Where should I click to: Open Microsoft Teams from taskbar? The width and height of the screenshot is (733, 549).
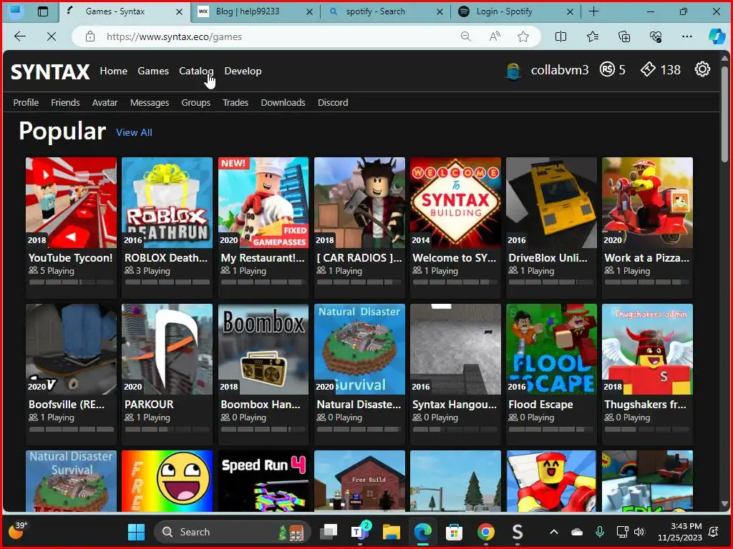pos(360,532)
